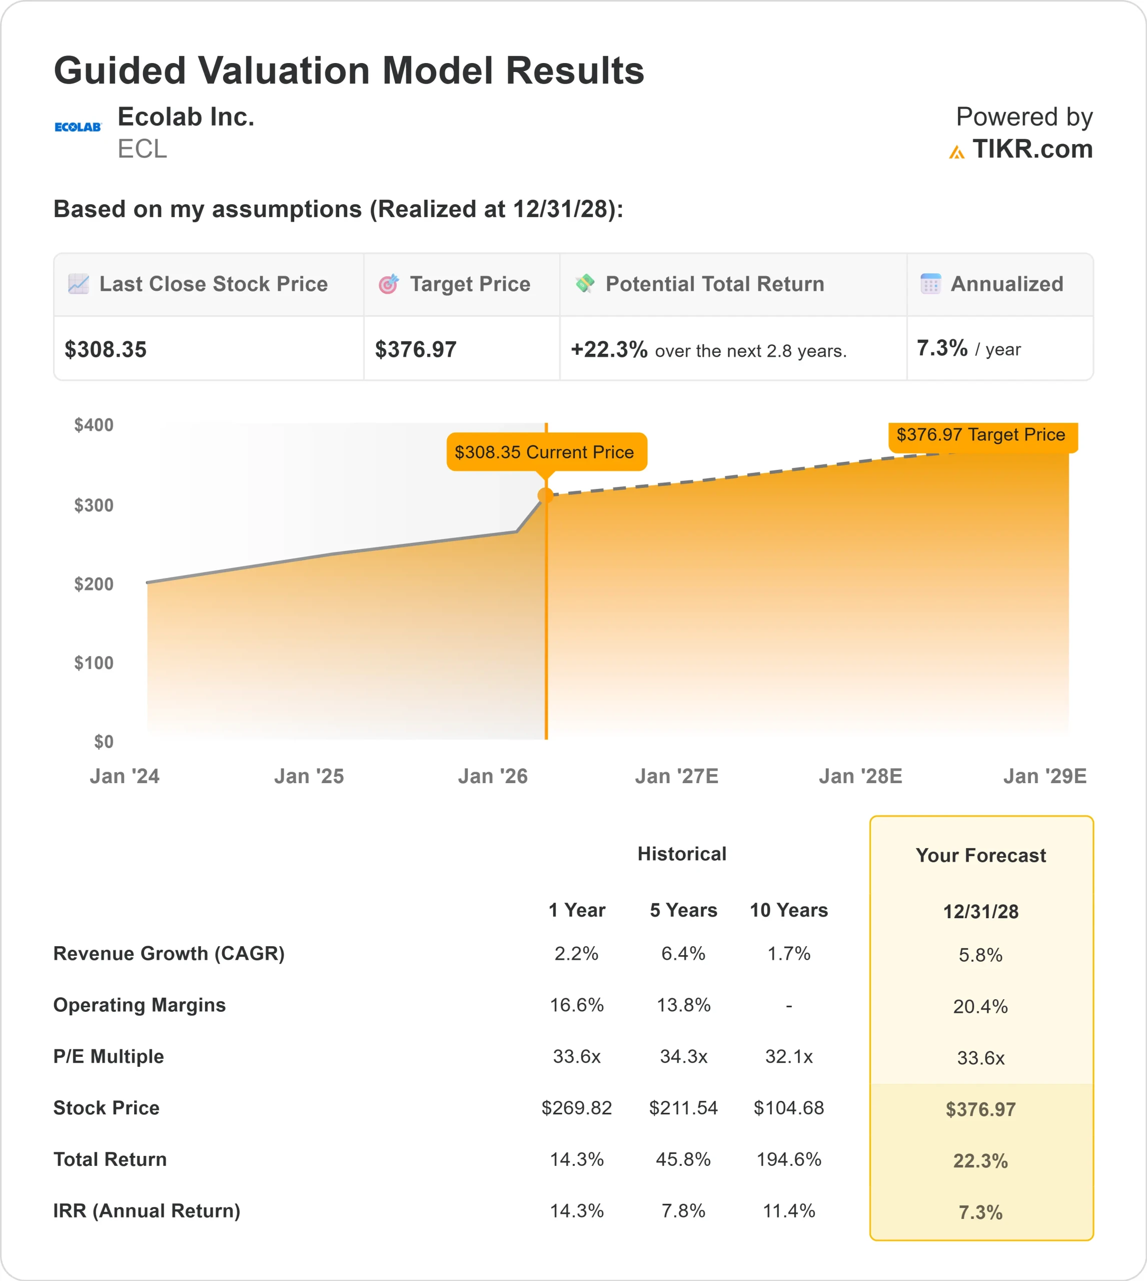
Task: Select the 10 Years column header
Action: point(789,910)
